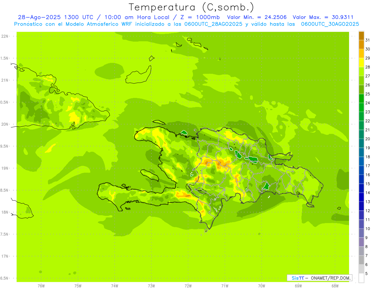
Task: Pick the orange swatch between 30 and 31
Action: click(x=361, y=44)
